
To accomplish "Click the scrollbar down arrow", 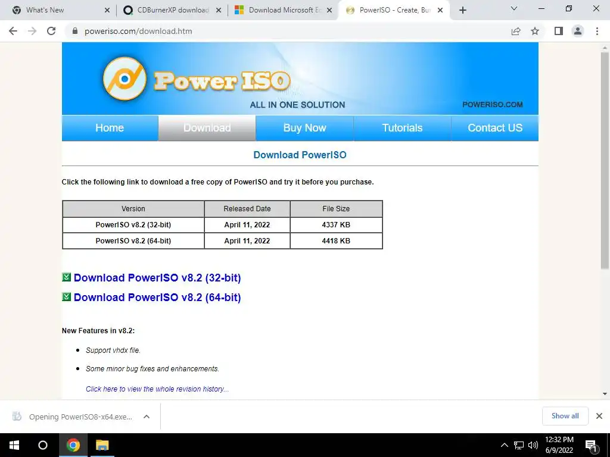I will (x=605, y=394).
